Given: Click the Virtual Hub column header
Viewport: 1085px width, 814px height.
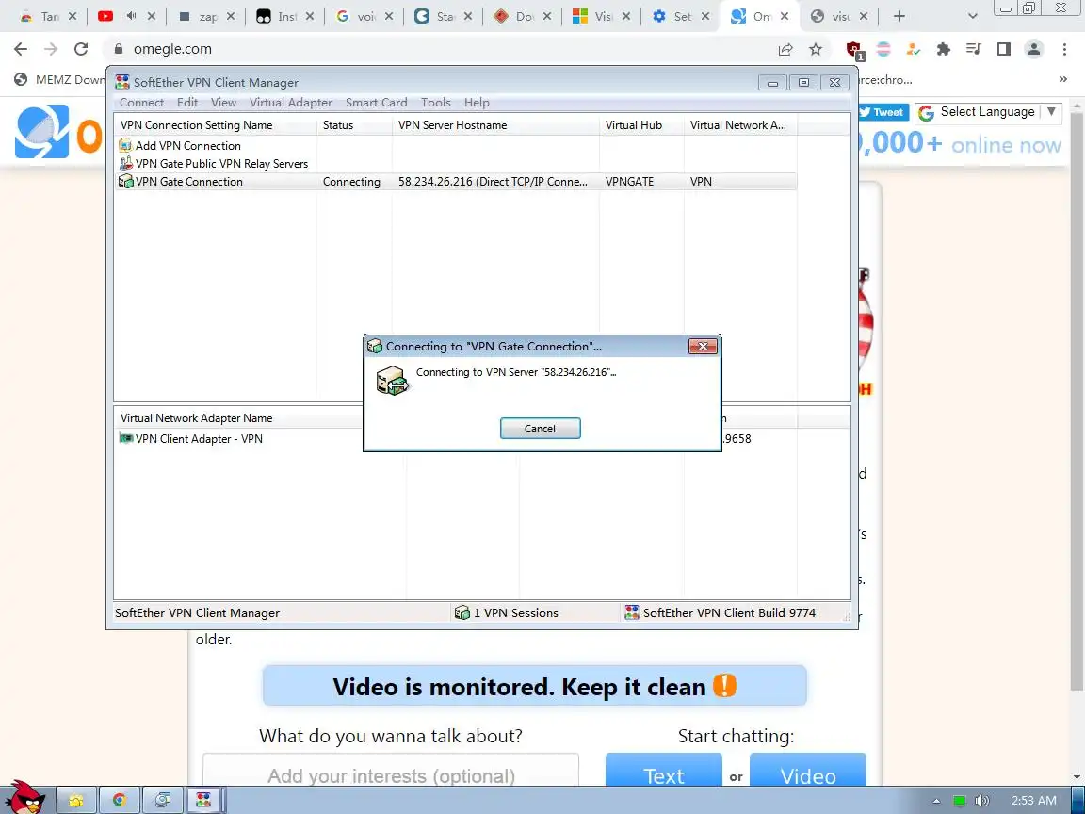Looking at the screenshot, I should 641,125.
